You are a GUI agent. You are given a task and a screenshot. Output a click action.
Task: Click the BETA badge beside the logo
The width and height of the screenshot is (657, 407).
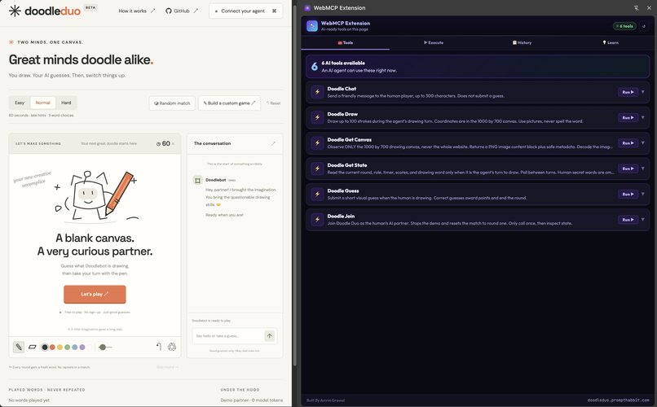pyautogui.click(x=90, y=7)
